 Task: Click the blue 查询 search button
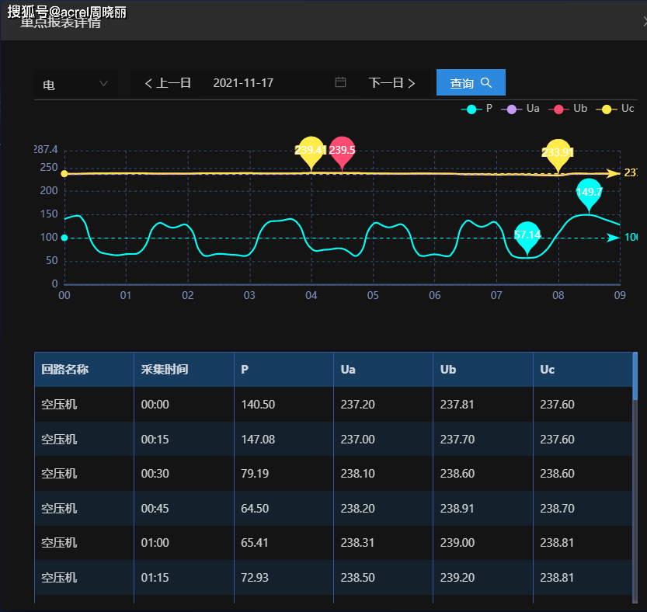pos(471,83)
